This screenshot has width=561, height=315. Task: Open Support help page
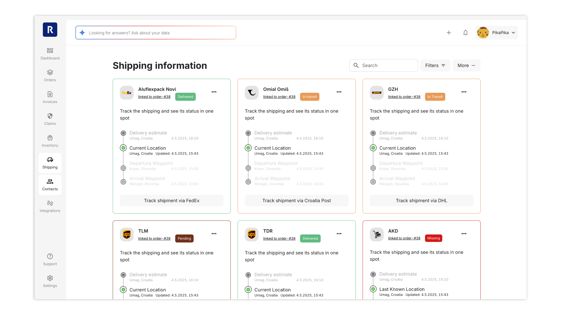coord(50,260)
